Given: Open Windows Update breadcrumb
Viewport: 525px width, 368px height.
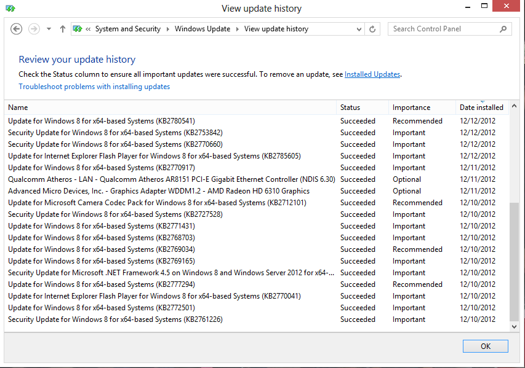Looking at the screenshot, I should 202,29.
